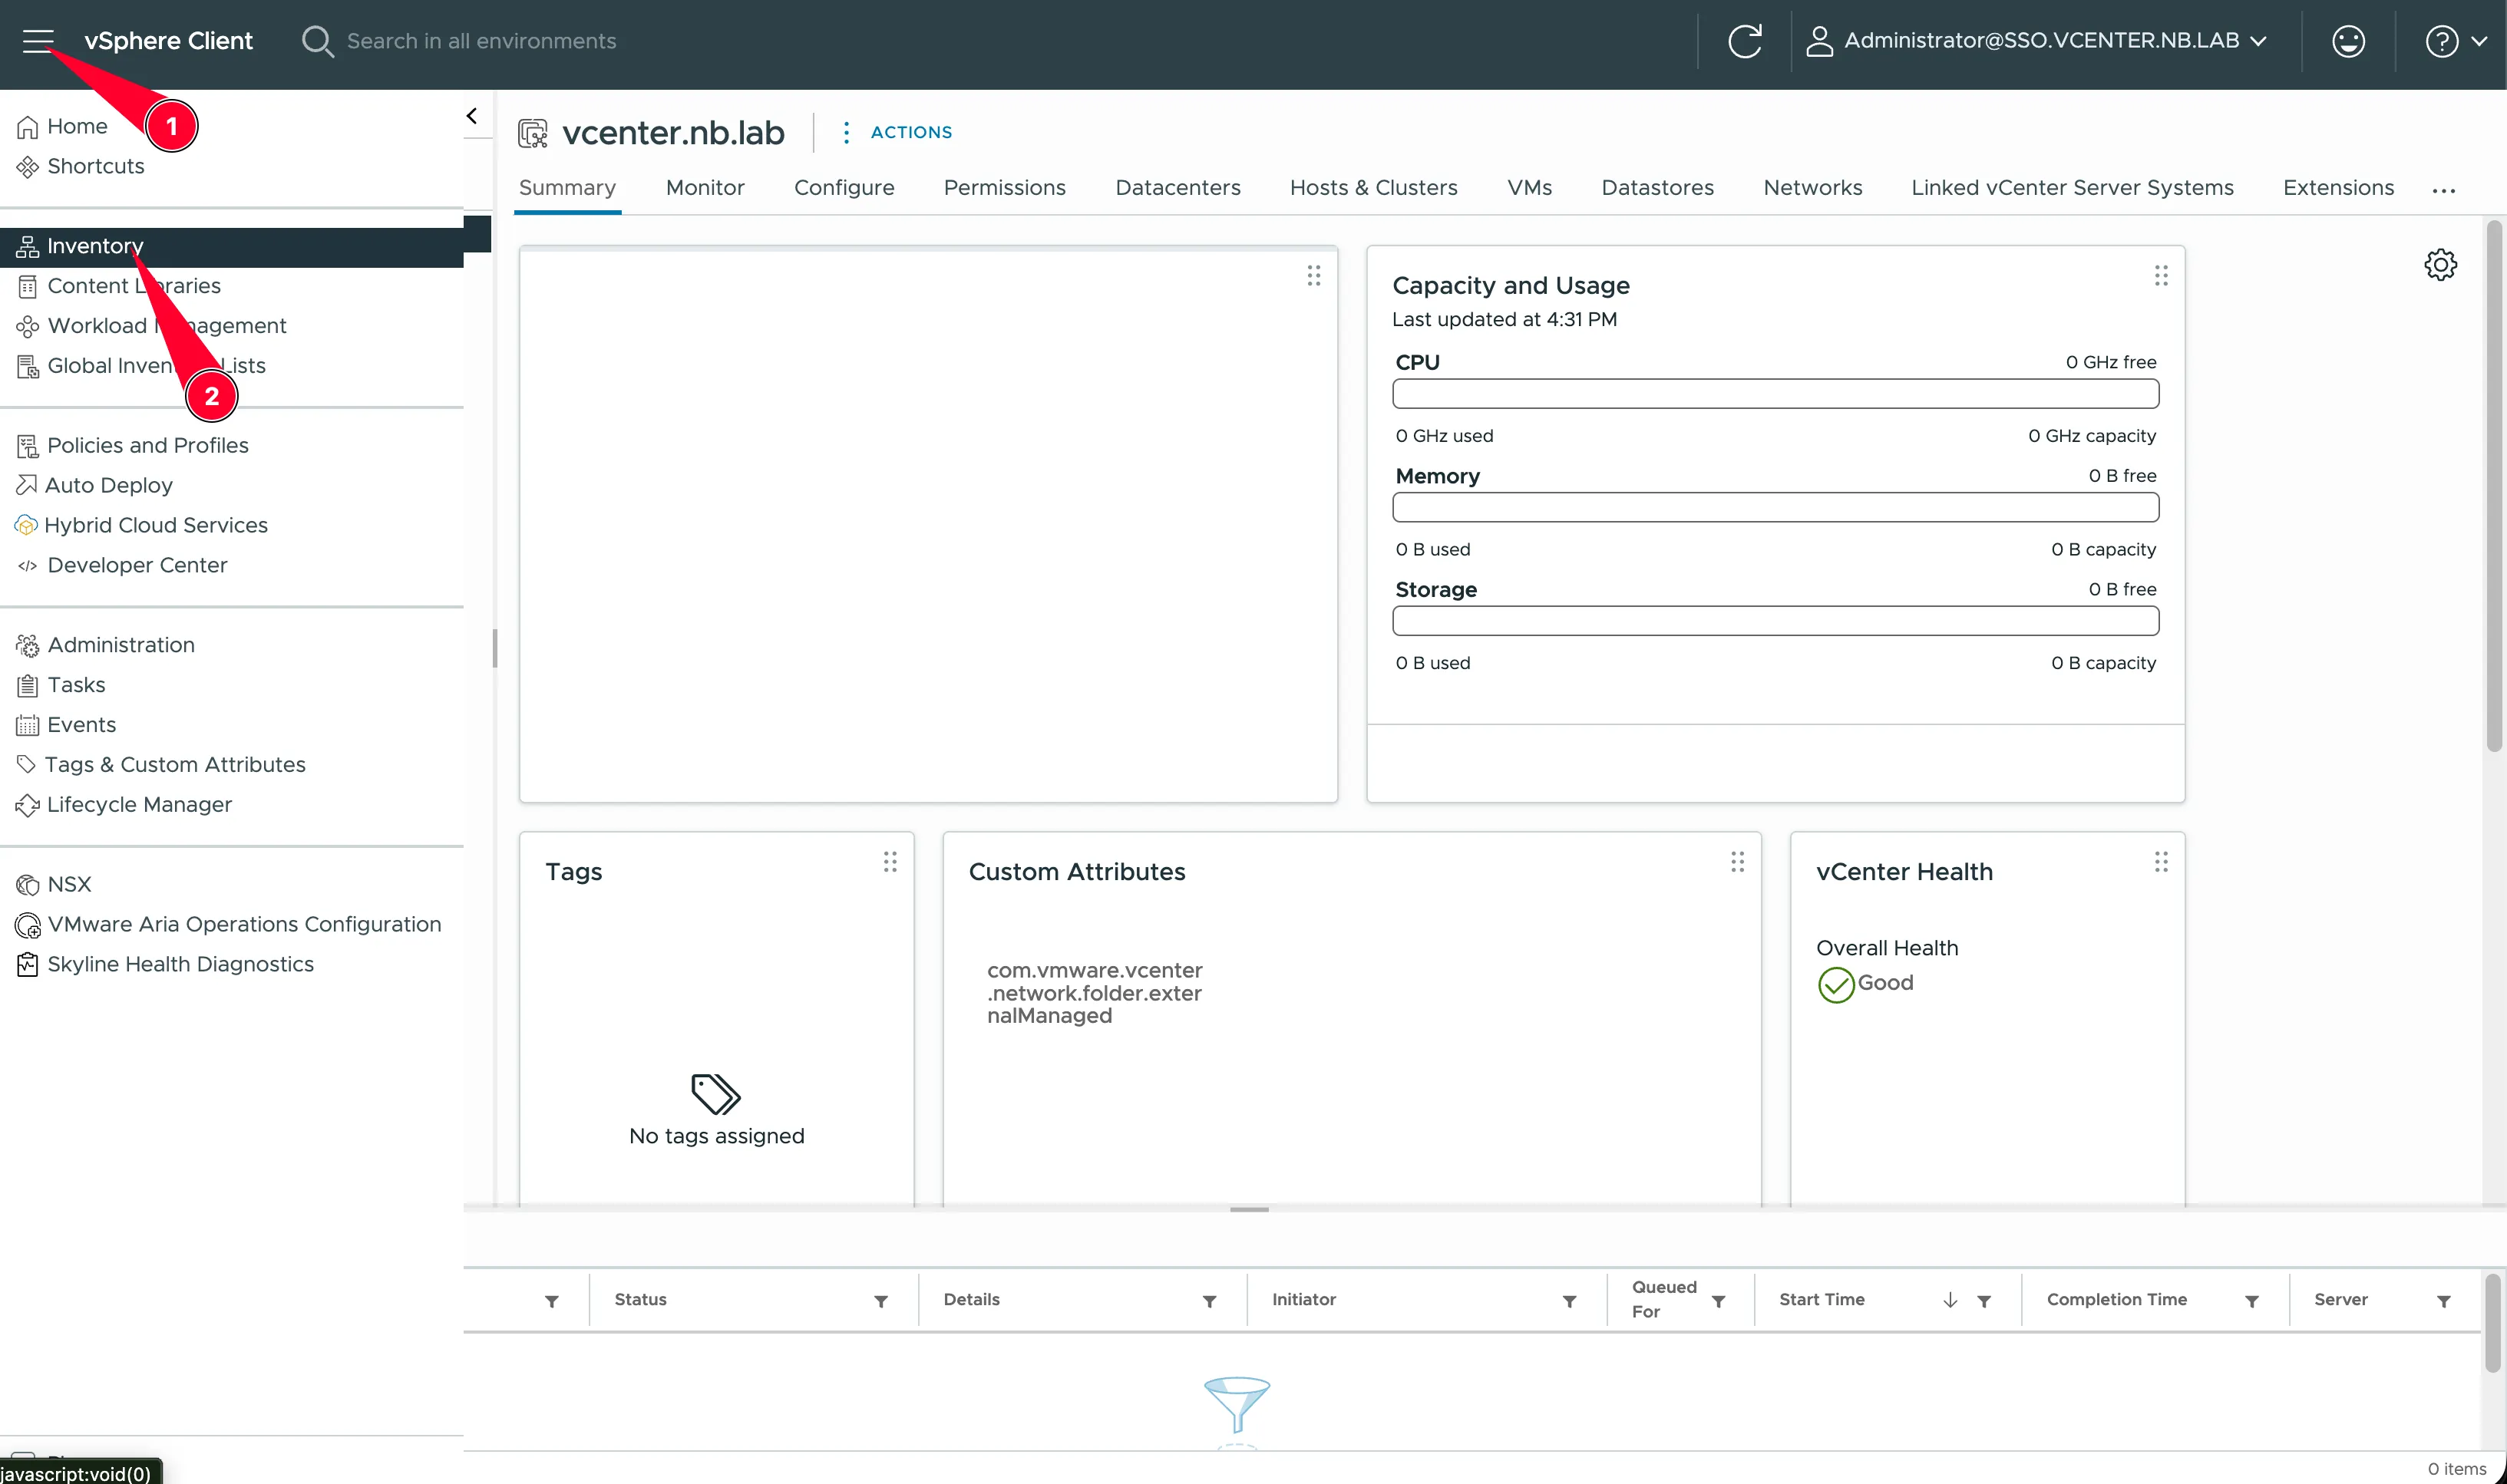Open the Events page
2507x1484 pixels.
point(66,725)
